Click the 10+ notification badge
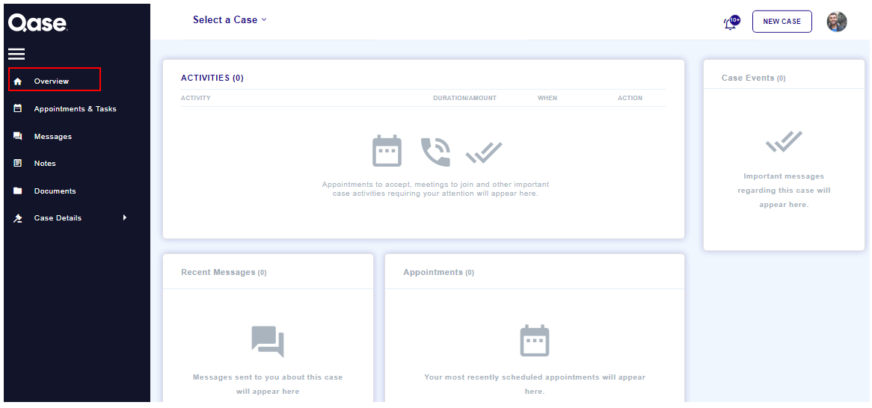Screen dimensions: 872x408 [x=735, y=20]
